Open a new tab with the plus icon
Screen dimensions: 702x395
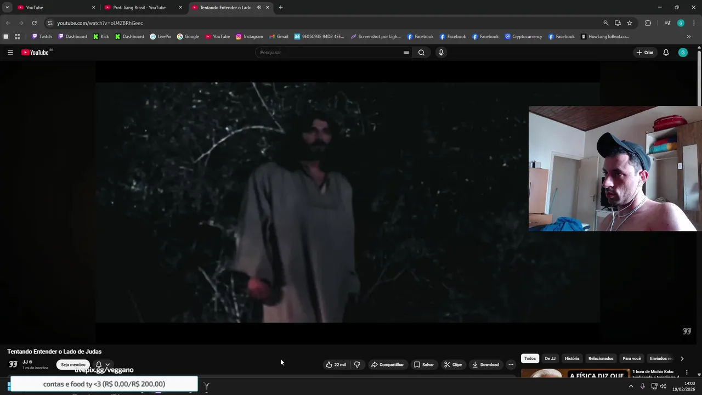click(x=281, y=8)
